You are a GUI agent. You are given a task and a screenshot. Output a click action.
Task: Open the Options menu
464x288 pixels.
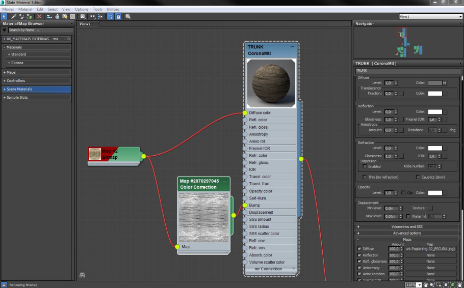[82, 9]
